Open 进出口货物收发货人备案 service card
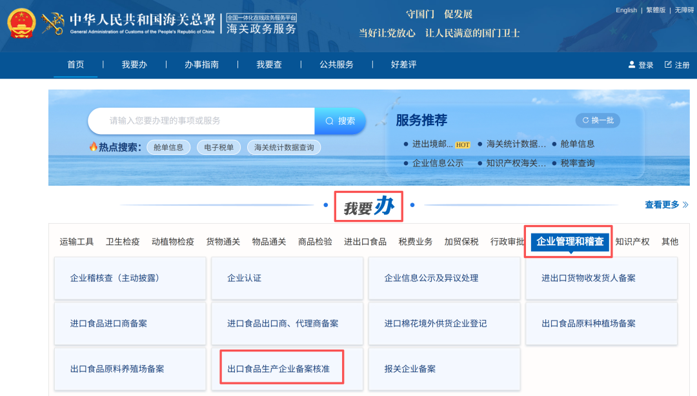The width and height of the screenshot is (697, 396). [601, 278]
